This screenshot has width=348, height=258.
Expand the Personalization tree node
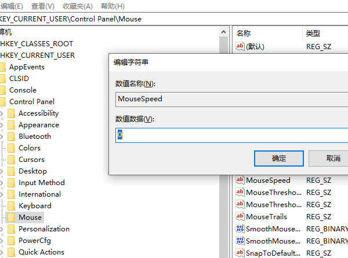click(2, 229)
